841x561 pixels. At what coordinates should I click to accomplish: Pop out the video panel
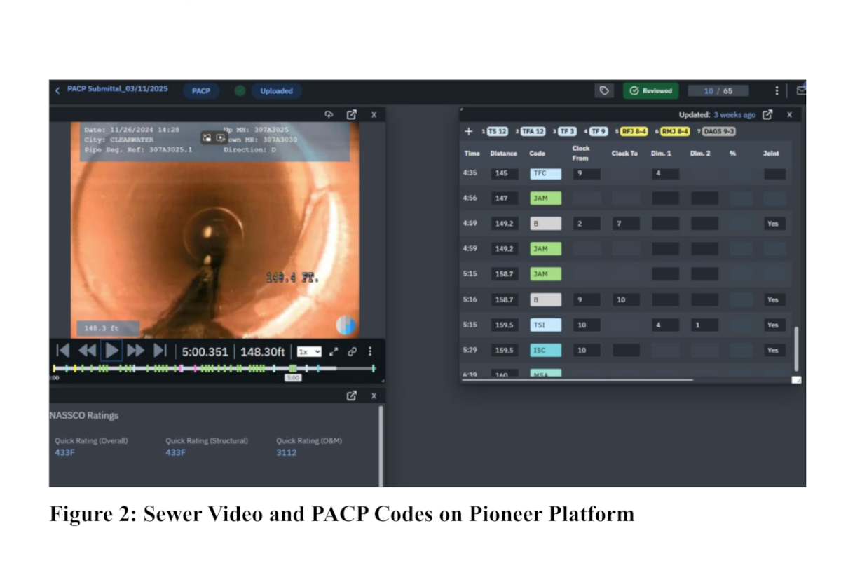point(352,114)
